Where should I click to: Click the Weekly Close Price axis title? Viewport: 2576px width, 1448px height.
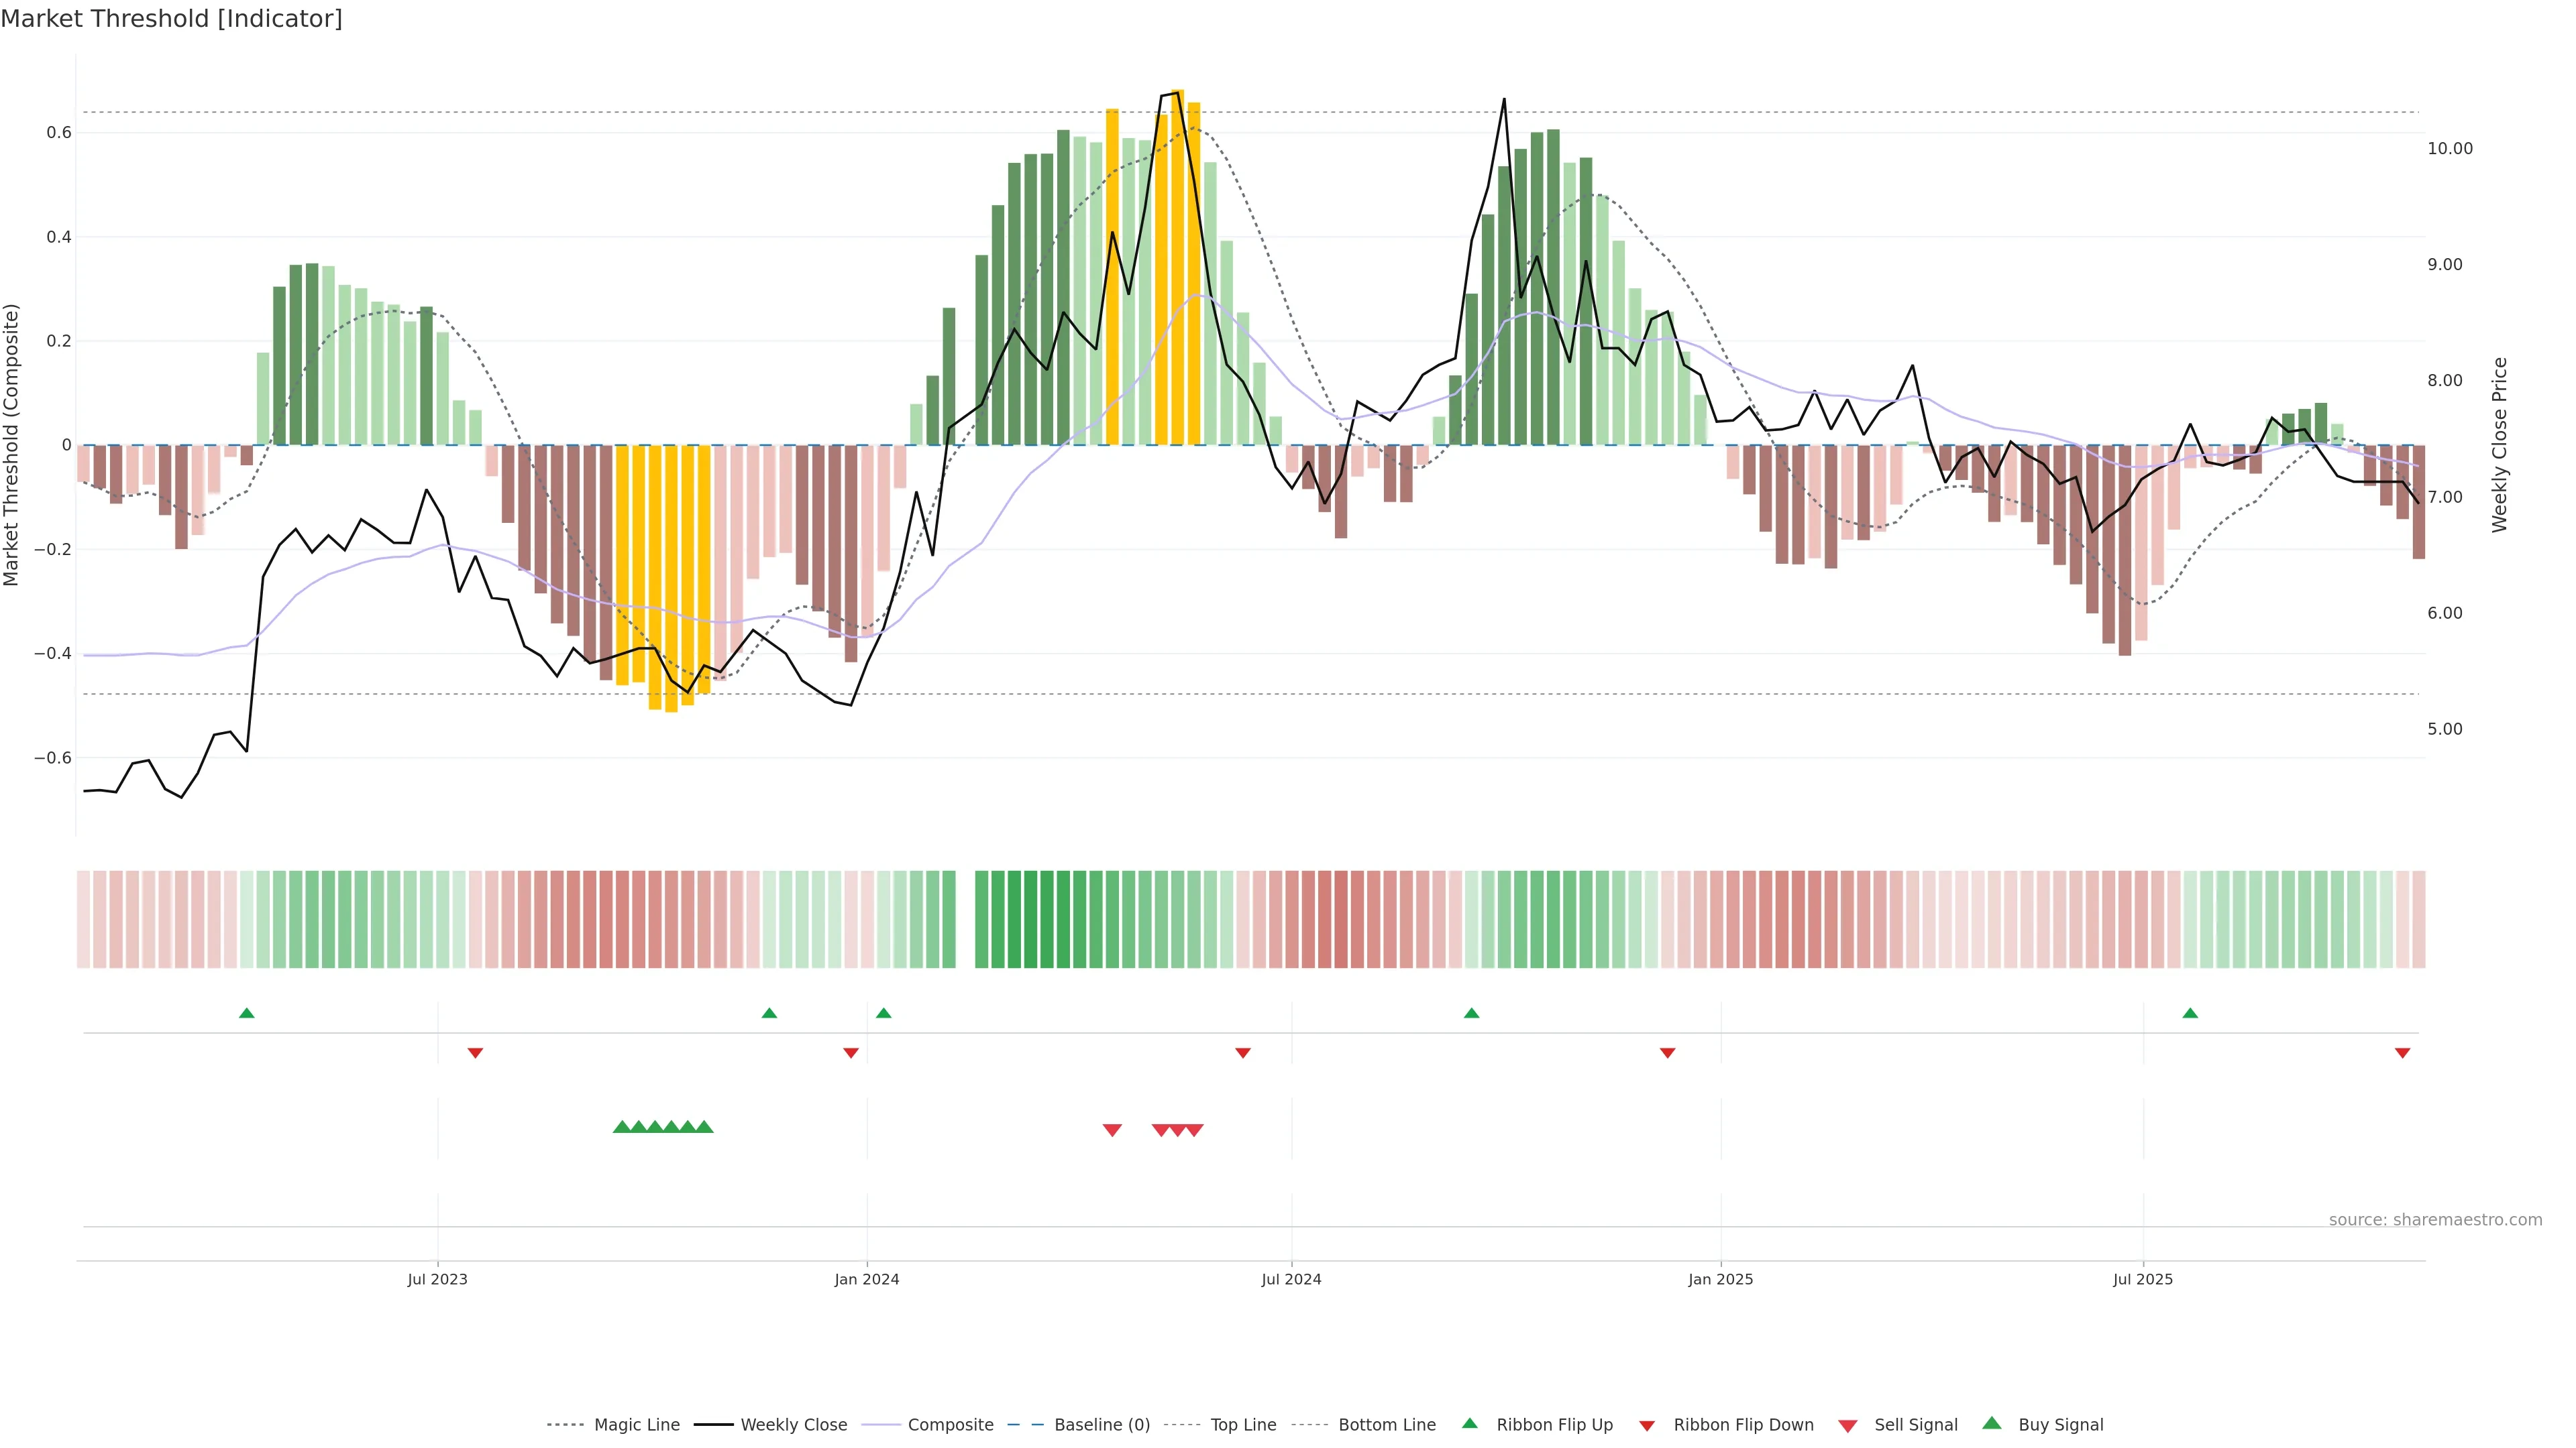[x=2500, y=444]
